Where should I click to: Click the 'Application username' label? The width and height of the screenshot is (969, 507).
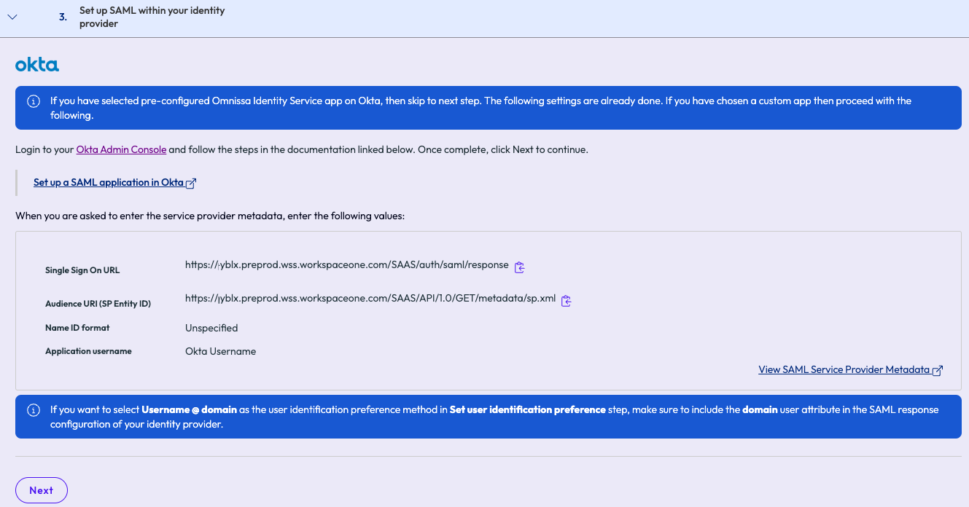[x=88, y=351]
